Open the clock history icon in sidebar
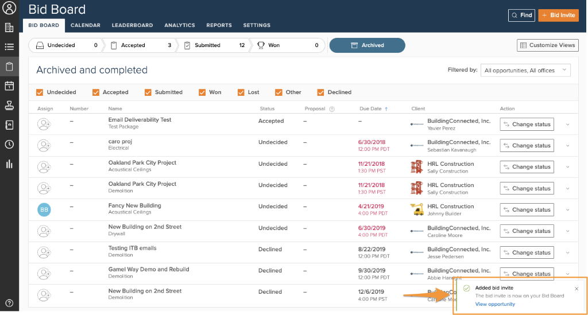 coord(9,145)
